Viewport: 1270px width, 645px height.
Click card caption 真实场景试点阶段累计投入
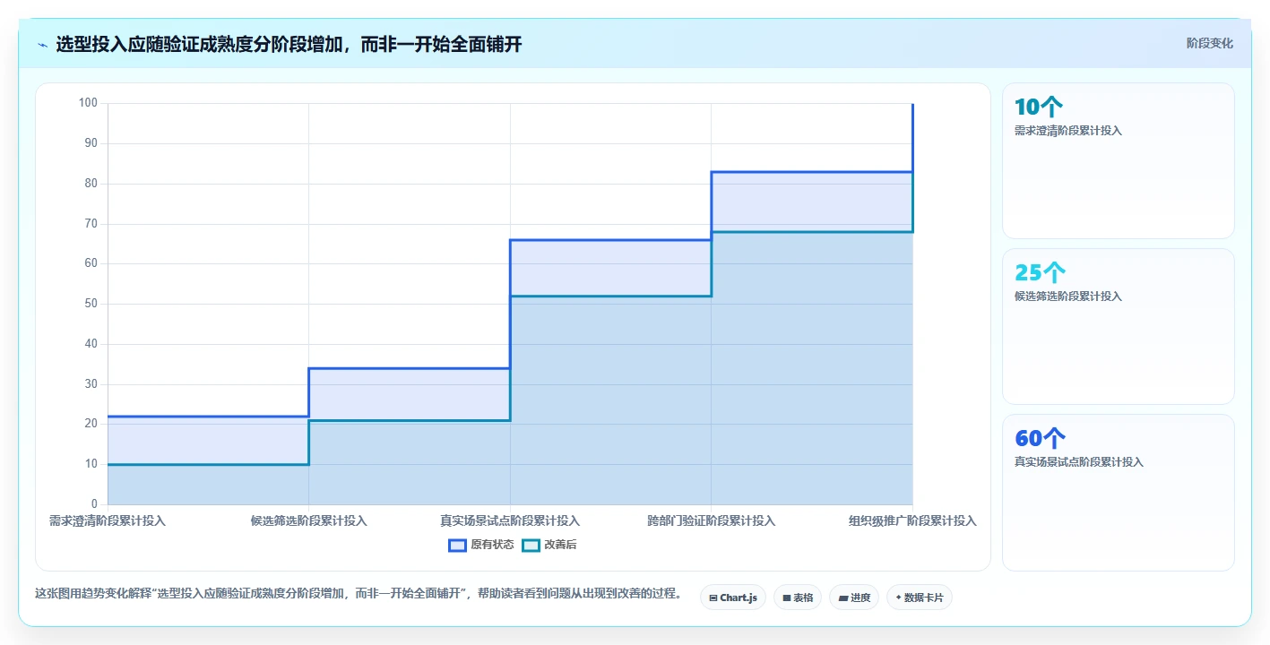coord(1079,462)
